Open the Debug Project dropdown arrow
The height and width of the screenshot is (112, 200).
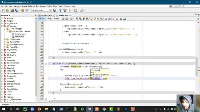(x=78, y=10)
